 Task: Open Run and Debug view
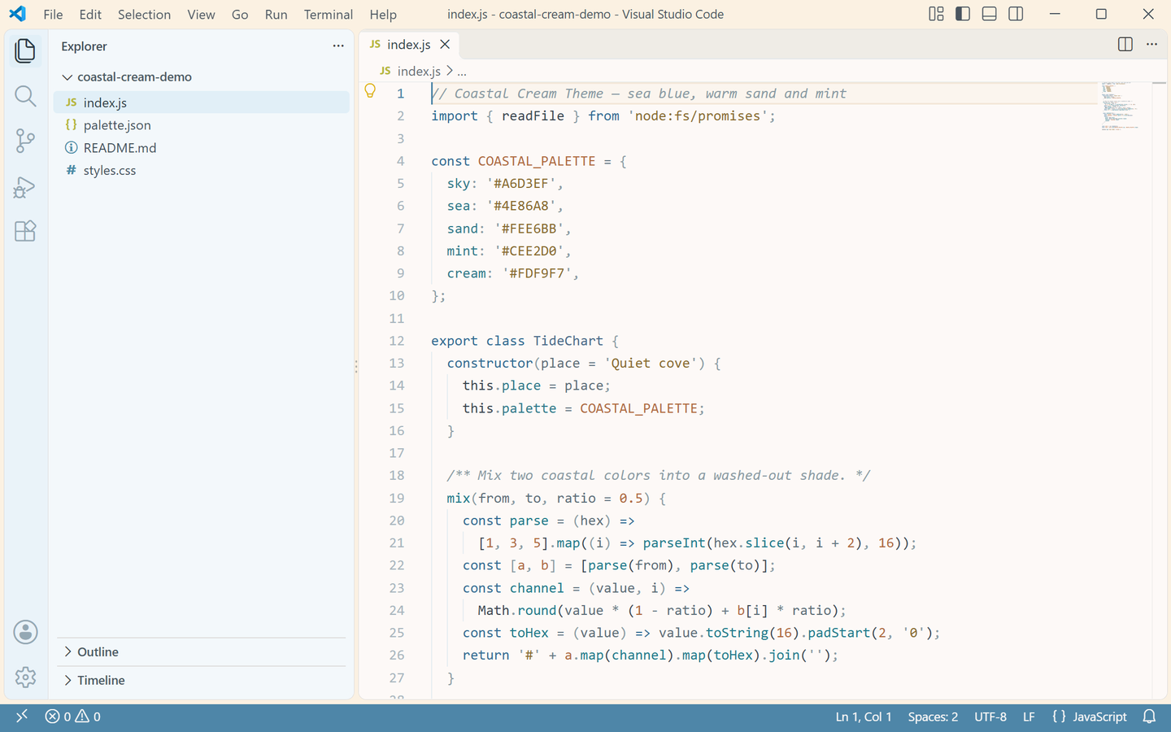point(25,186)
